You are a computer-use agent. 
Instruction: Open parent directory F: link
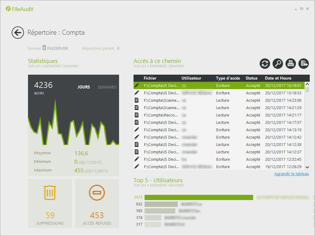tap(119, 49)
